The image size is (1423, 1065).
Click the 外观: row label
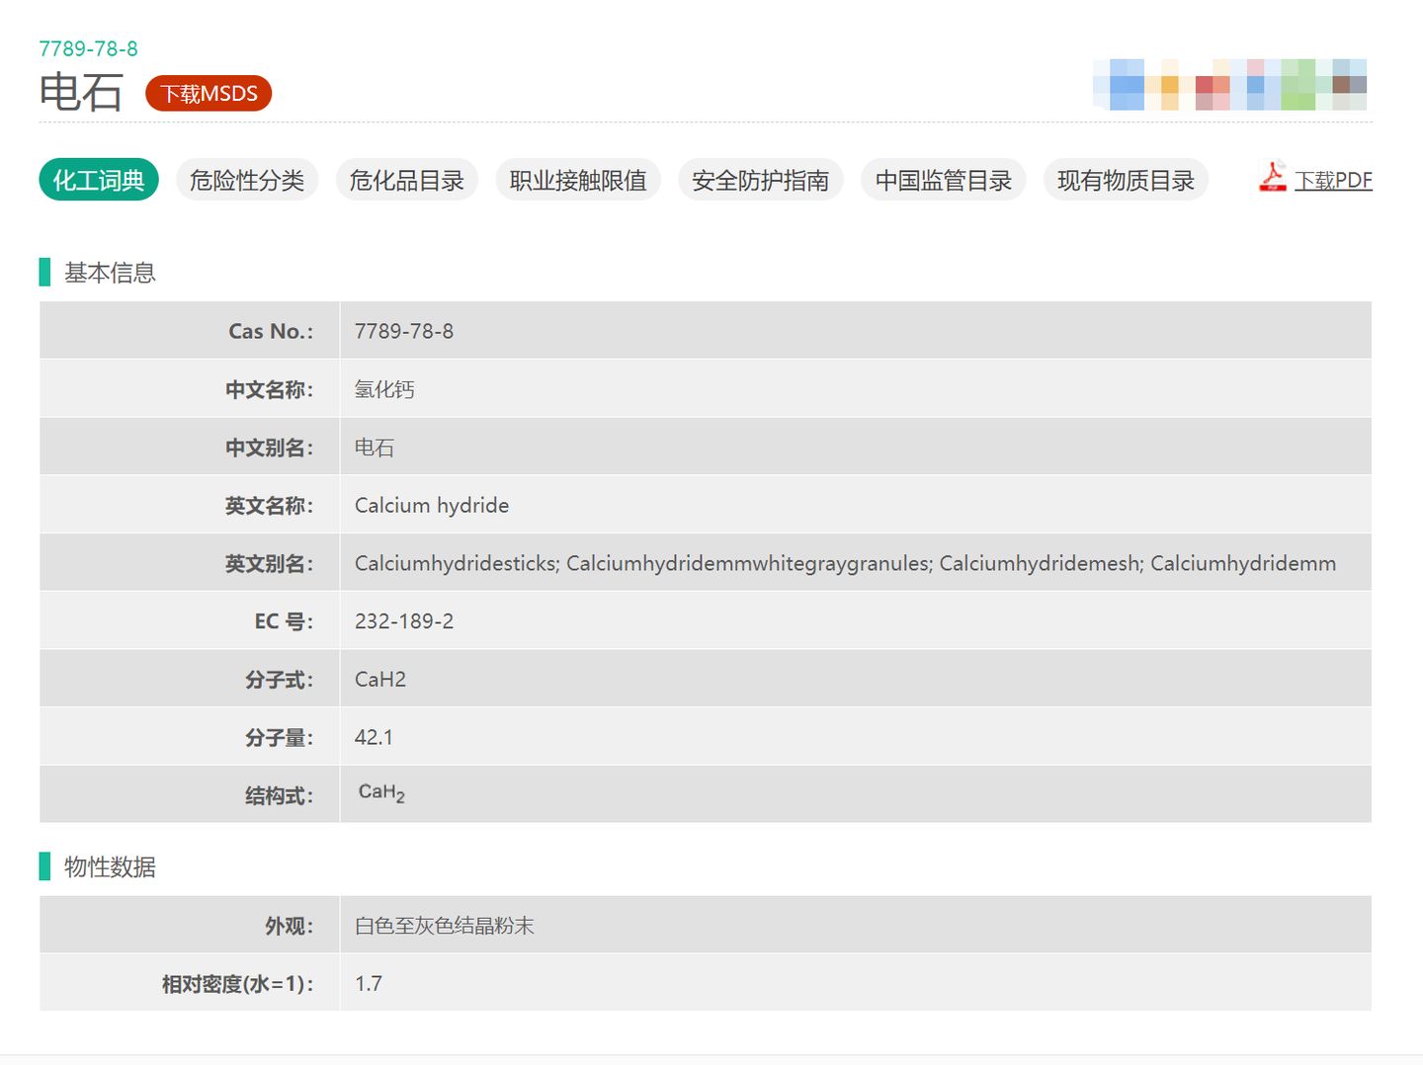(290, 926)
